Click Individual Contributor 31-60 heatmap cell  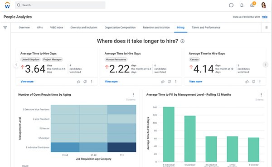click(65, 147)
